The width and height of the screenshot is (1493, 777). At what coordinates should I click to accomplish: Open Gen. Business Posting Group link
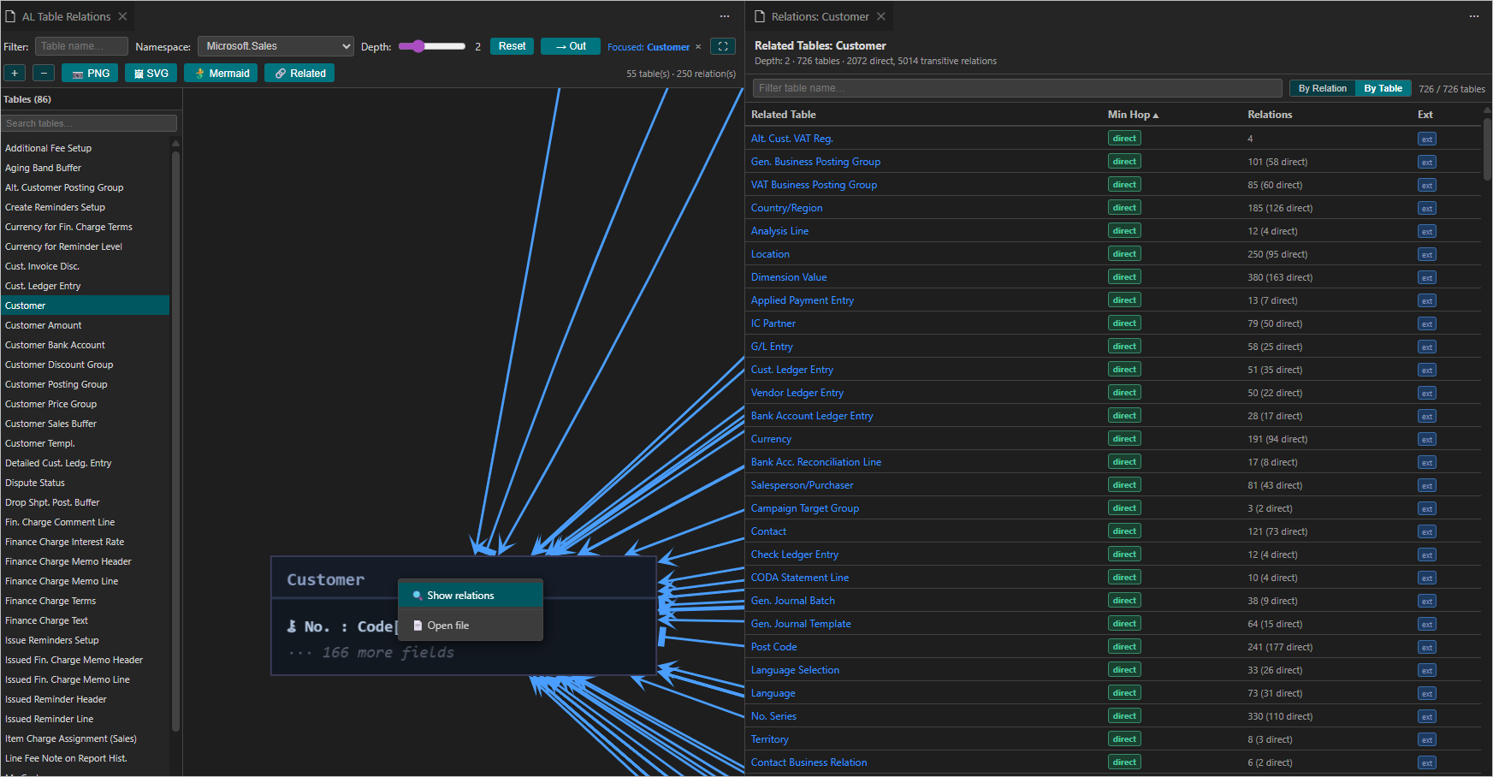tap(815, 162)
